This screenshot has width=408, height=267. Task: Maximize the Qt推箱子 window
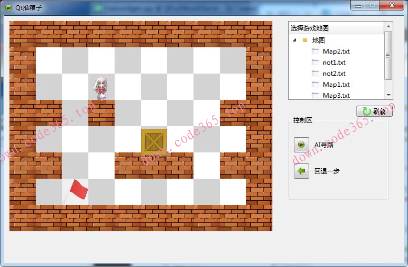tap(372, 5)
